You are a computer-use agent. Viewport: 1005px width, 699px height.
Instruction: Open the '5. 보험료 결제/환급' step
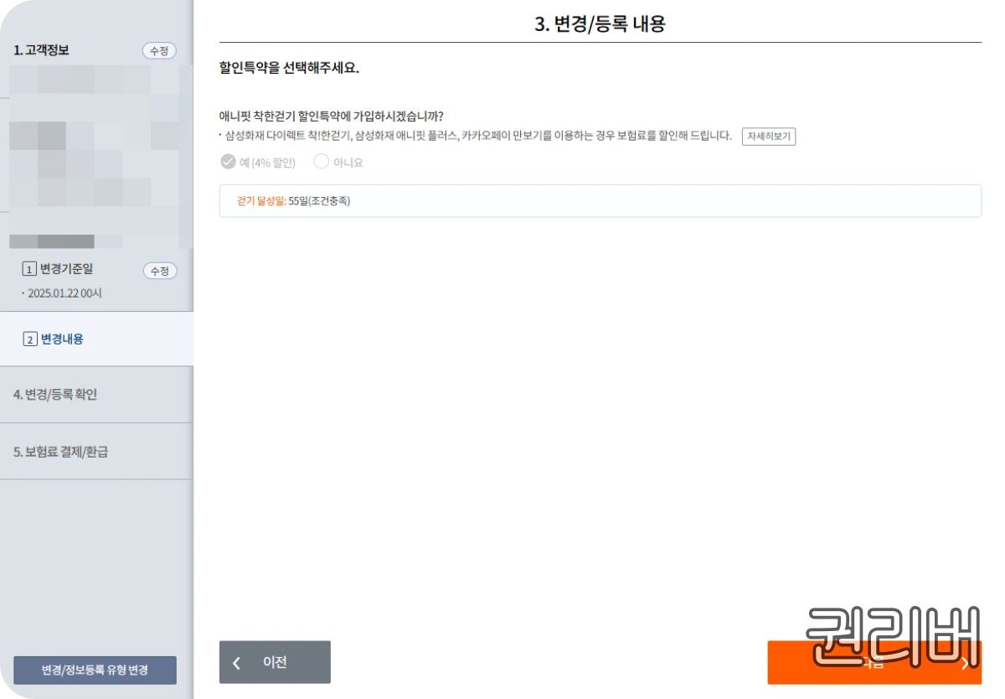pos(96,452)
